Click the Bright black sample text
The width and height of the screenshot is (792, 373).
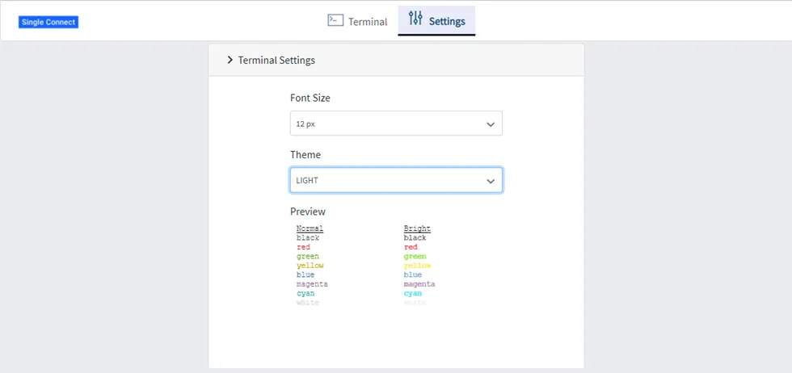coord(415,237)
